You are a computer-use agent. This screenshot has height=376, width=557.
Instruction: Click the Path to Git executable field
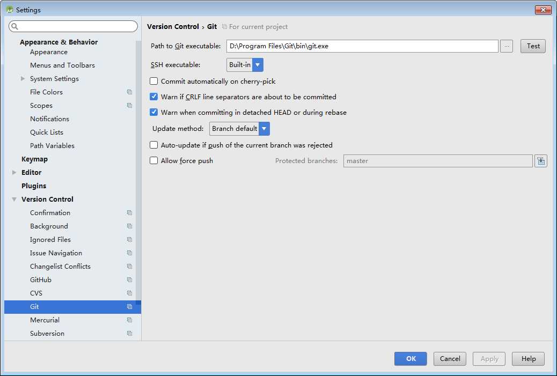pos(362,46)
